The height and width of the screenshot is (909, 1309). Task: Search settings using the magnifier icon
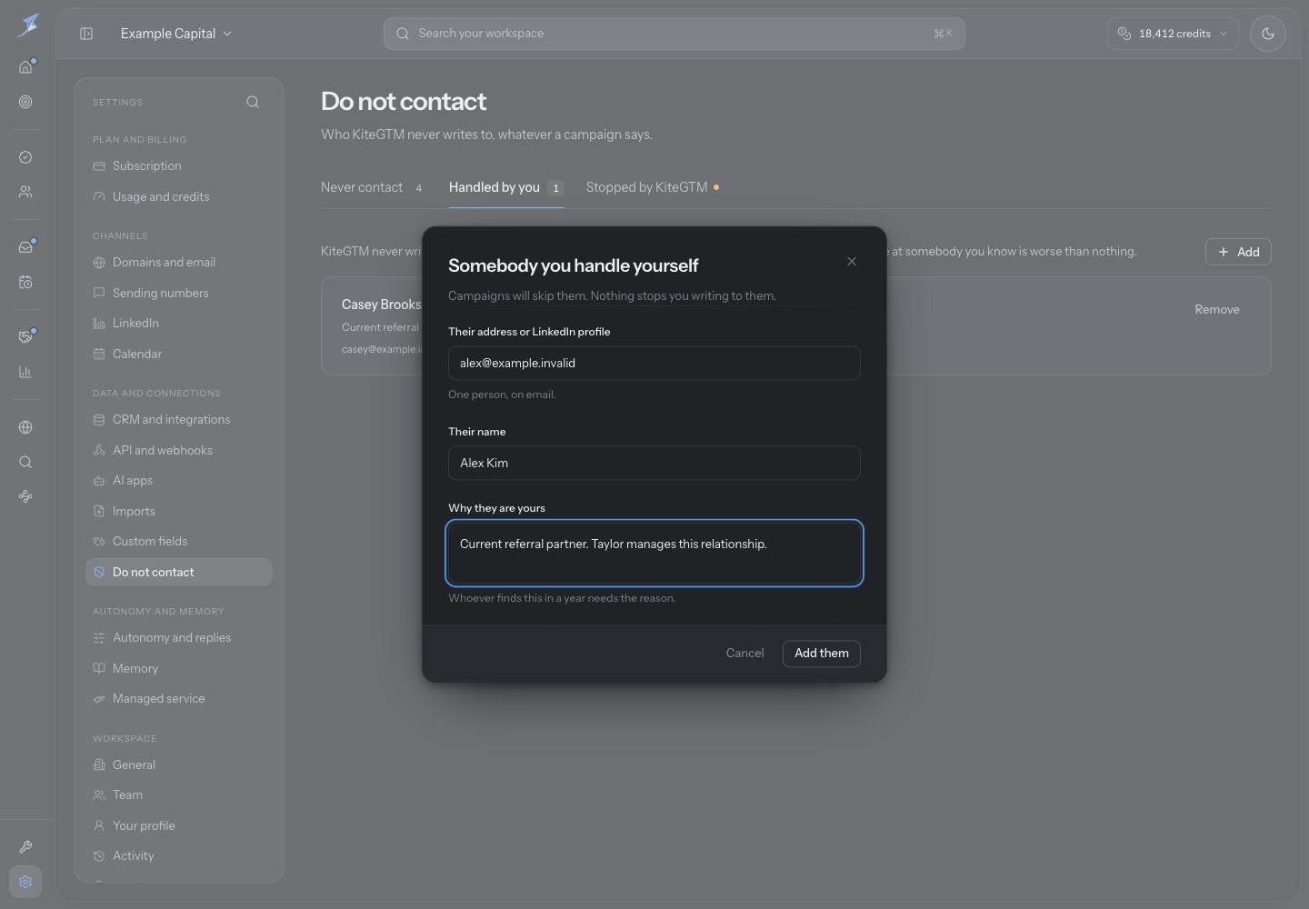click(253, 102)
